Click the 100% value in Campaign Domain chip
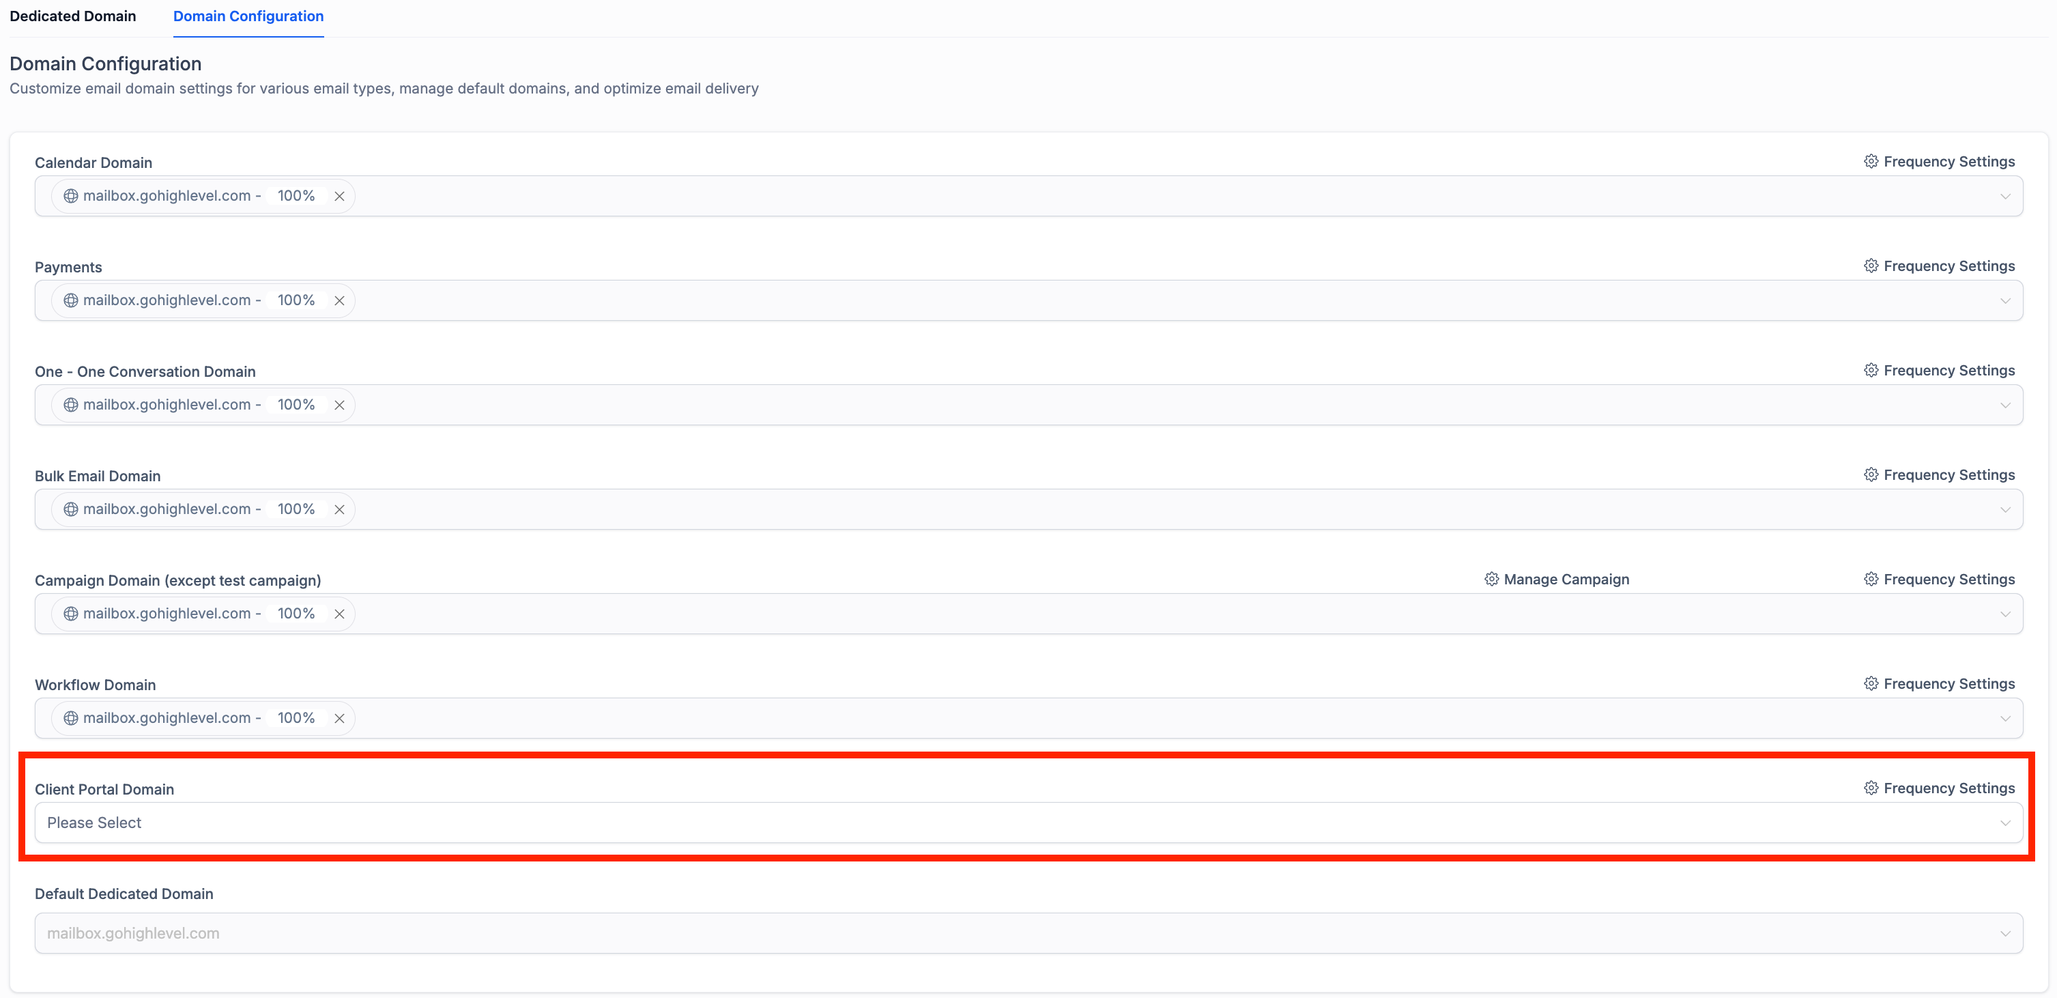The image size is (2057, 998). pos(296,614)
